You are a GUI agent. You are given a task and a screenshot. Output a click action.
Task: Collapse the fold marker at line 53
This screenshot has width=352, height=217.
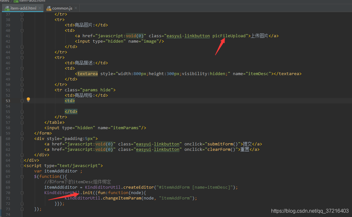coord(22,101)
